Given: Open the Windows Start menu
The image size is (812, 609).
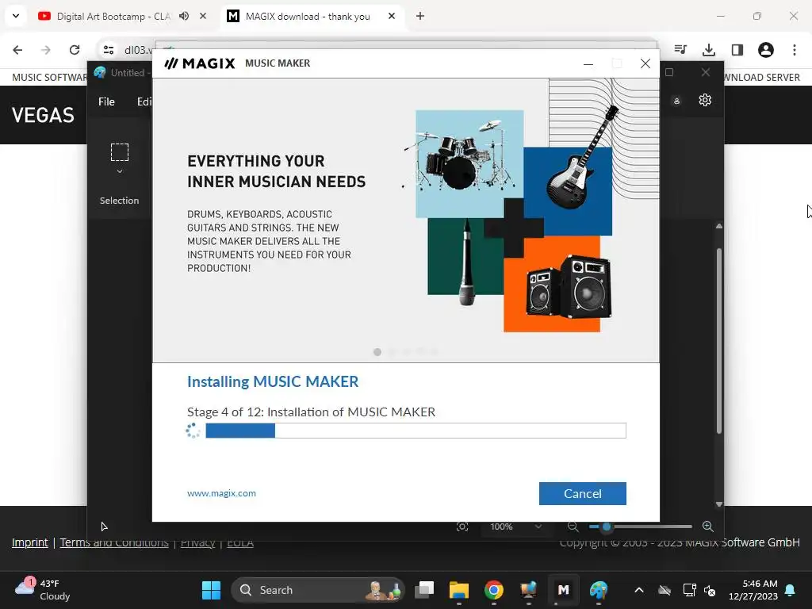Looking at the screenshot, I should click(x=211, y=590).
